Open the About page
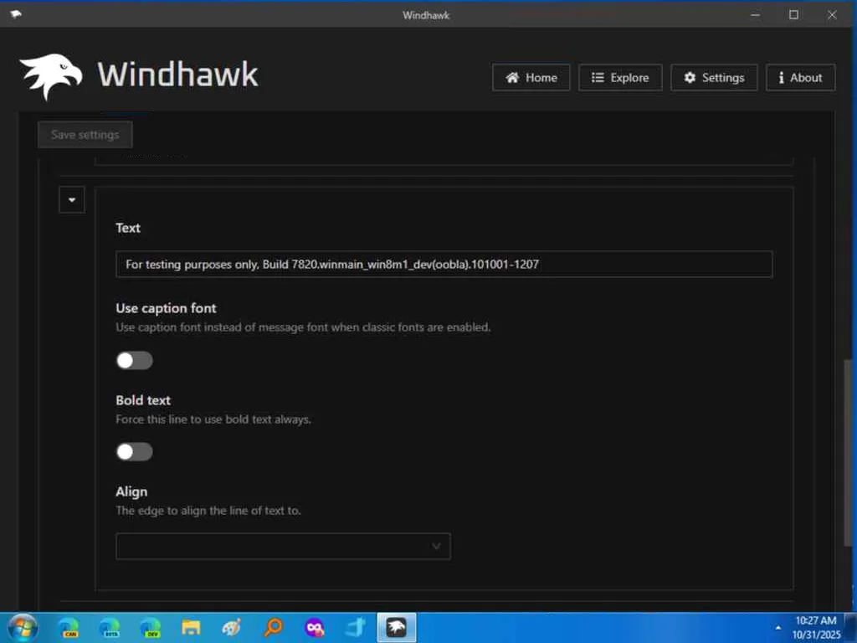857x643 pixels. [800, 78]
